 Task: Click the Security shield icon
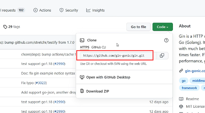coord(61,10)
